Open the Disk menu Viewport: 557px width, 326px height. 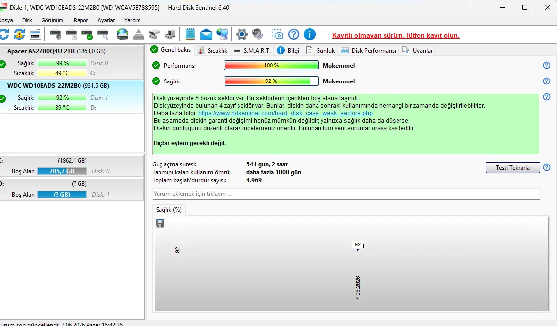click(x=27, y=20)
